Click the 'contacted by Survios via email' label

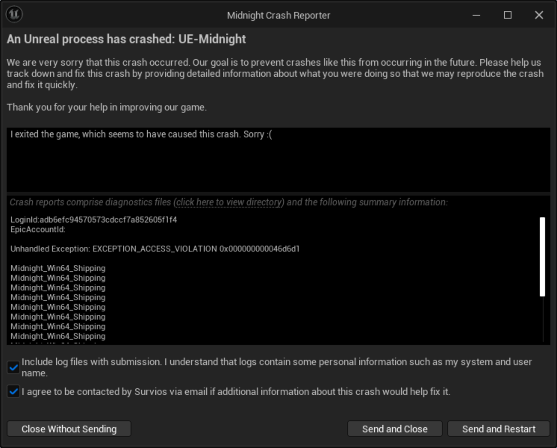235,392
